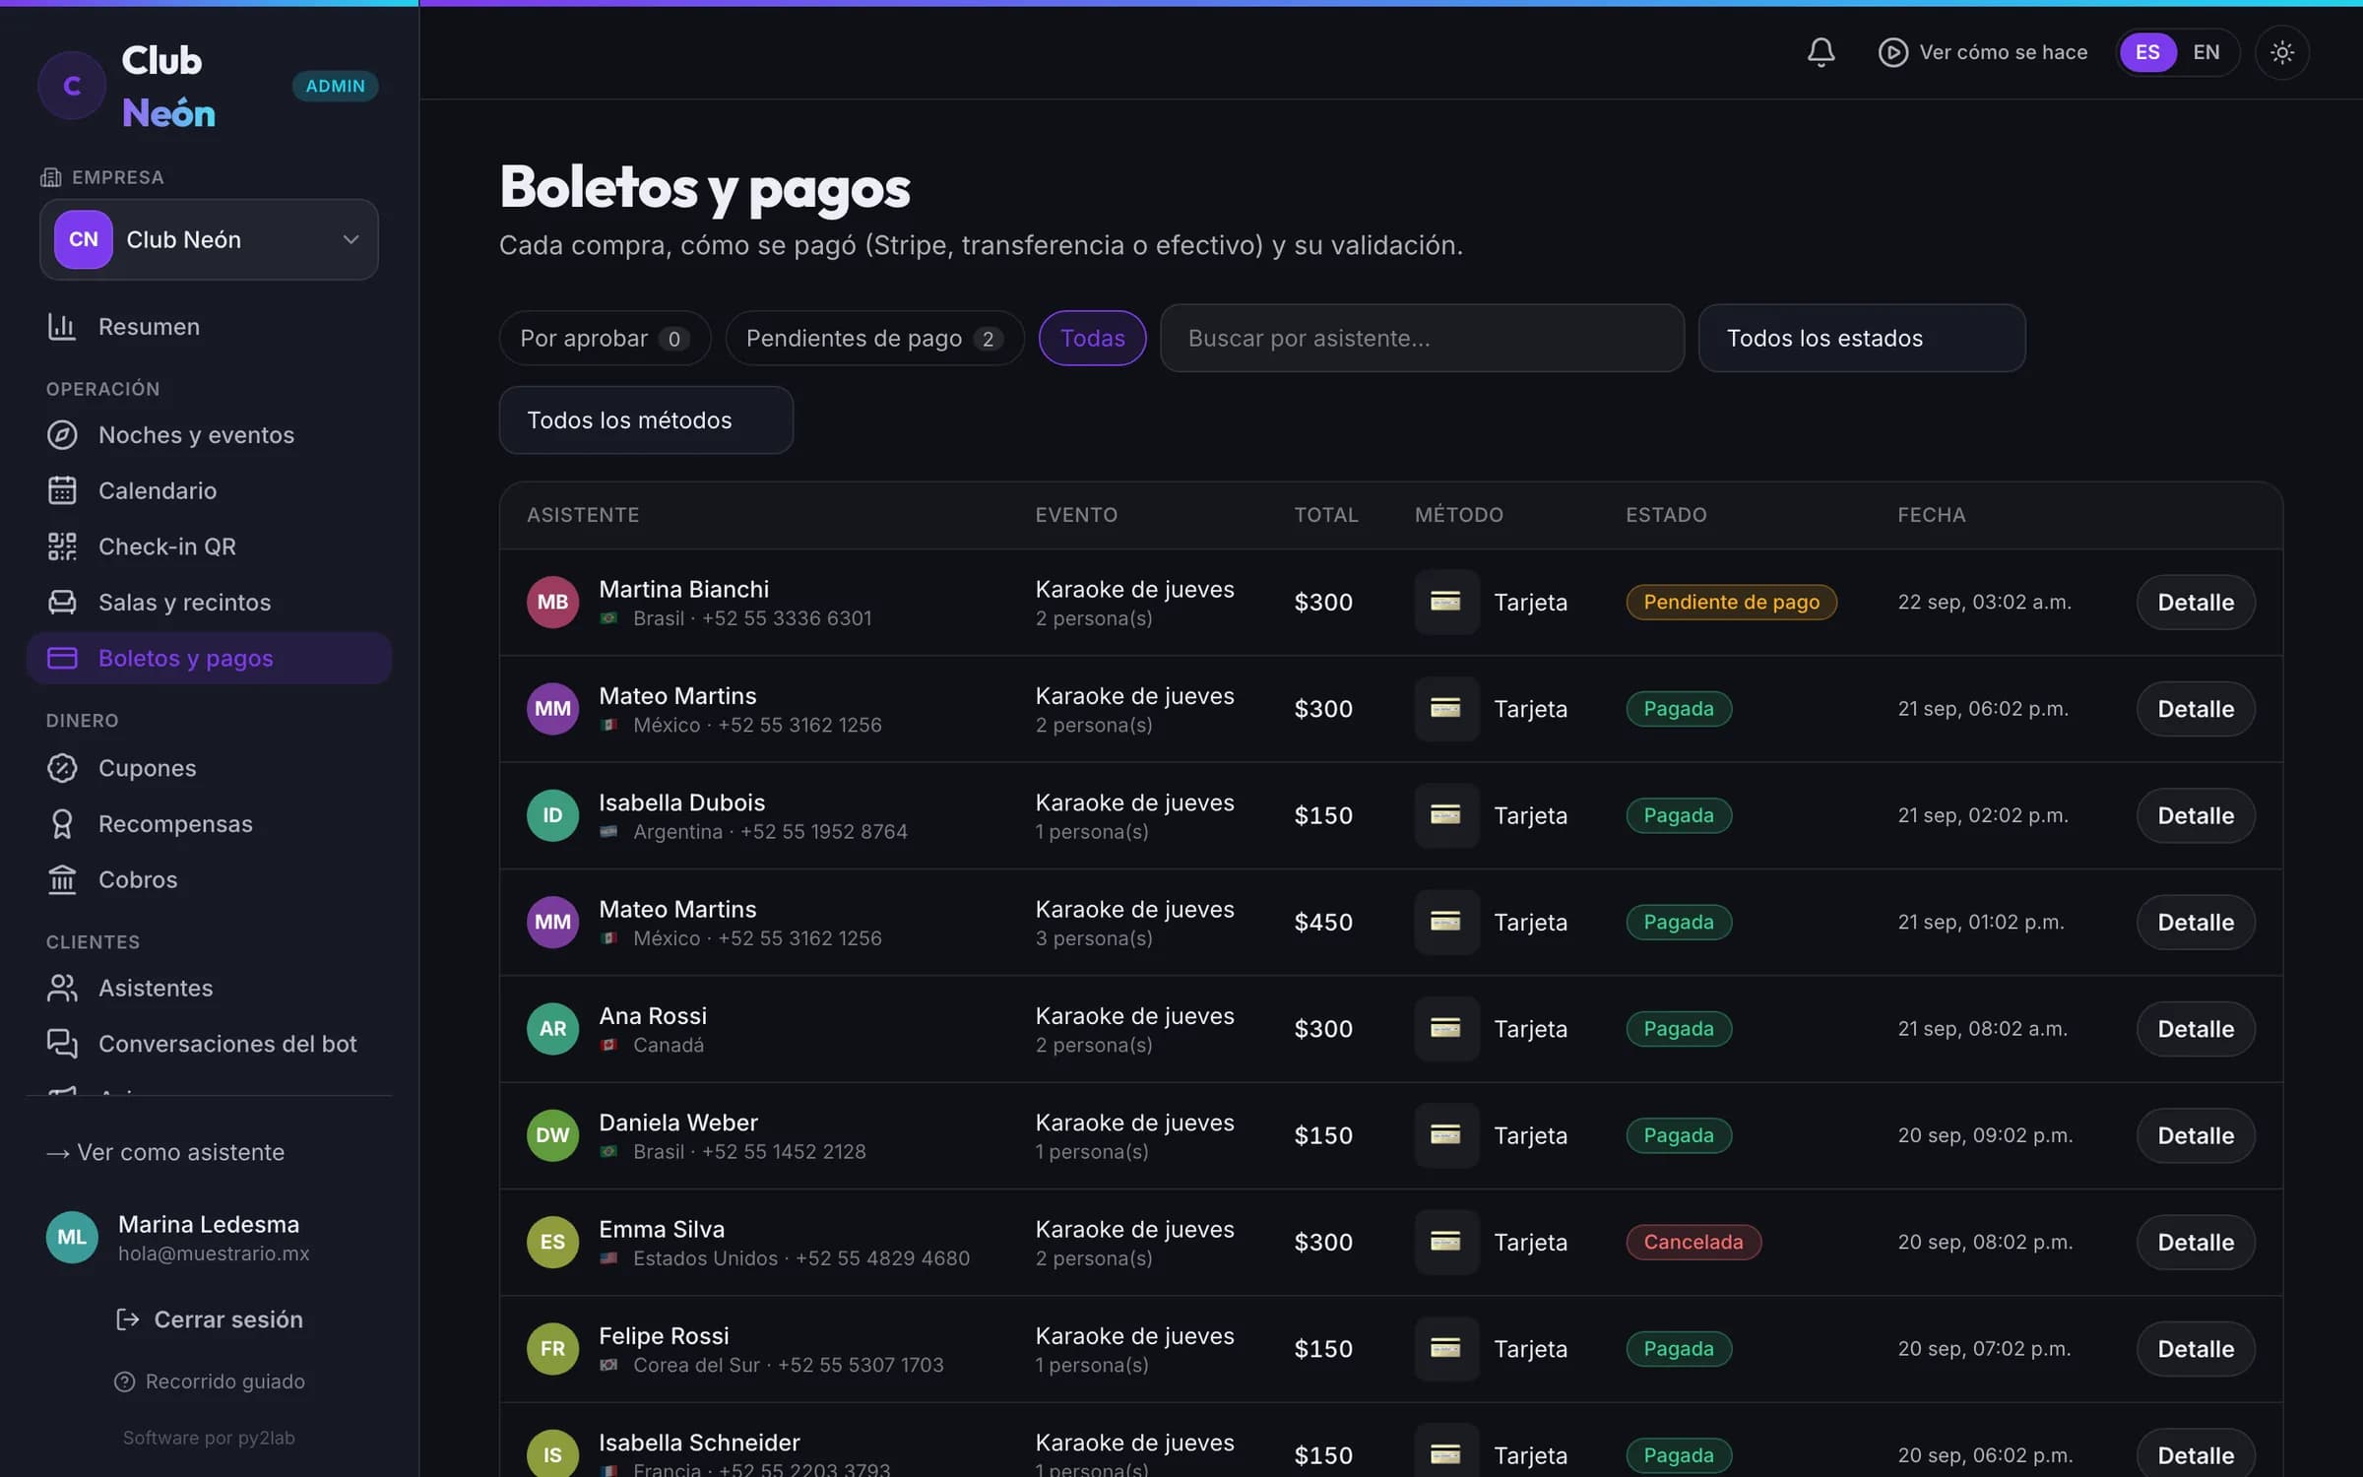Click the Check-in QR code icon
This screenshot has height=1477, width=2363.
(x=62, y=546)
